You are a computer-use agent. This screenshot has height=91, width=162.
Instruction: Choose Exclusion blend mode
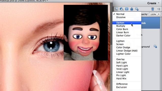127,87
